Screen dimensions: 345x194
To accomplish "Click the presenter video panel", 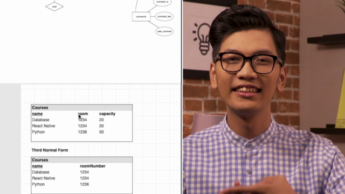I will pos(264,97).
